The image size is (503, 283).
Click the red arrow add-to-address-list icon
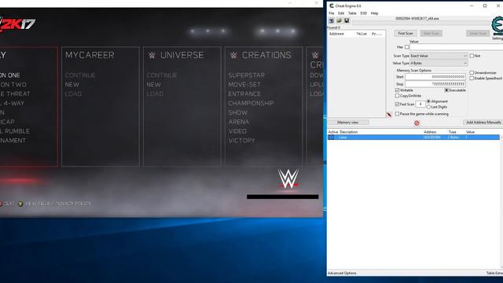point(389,115)
